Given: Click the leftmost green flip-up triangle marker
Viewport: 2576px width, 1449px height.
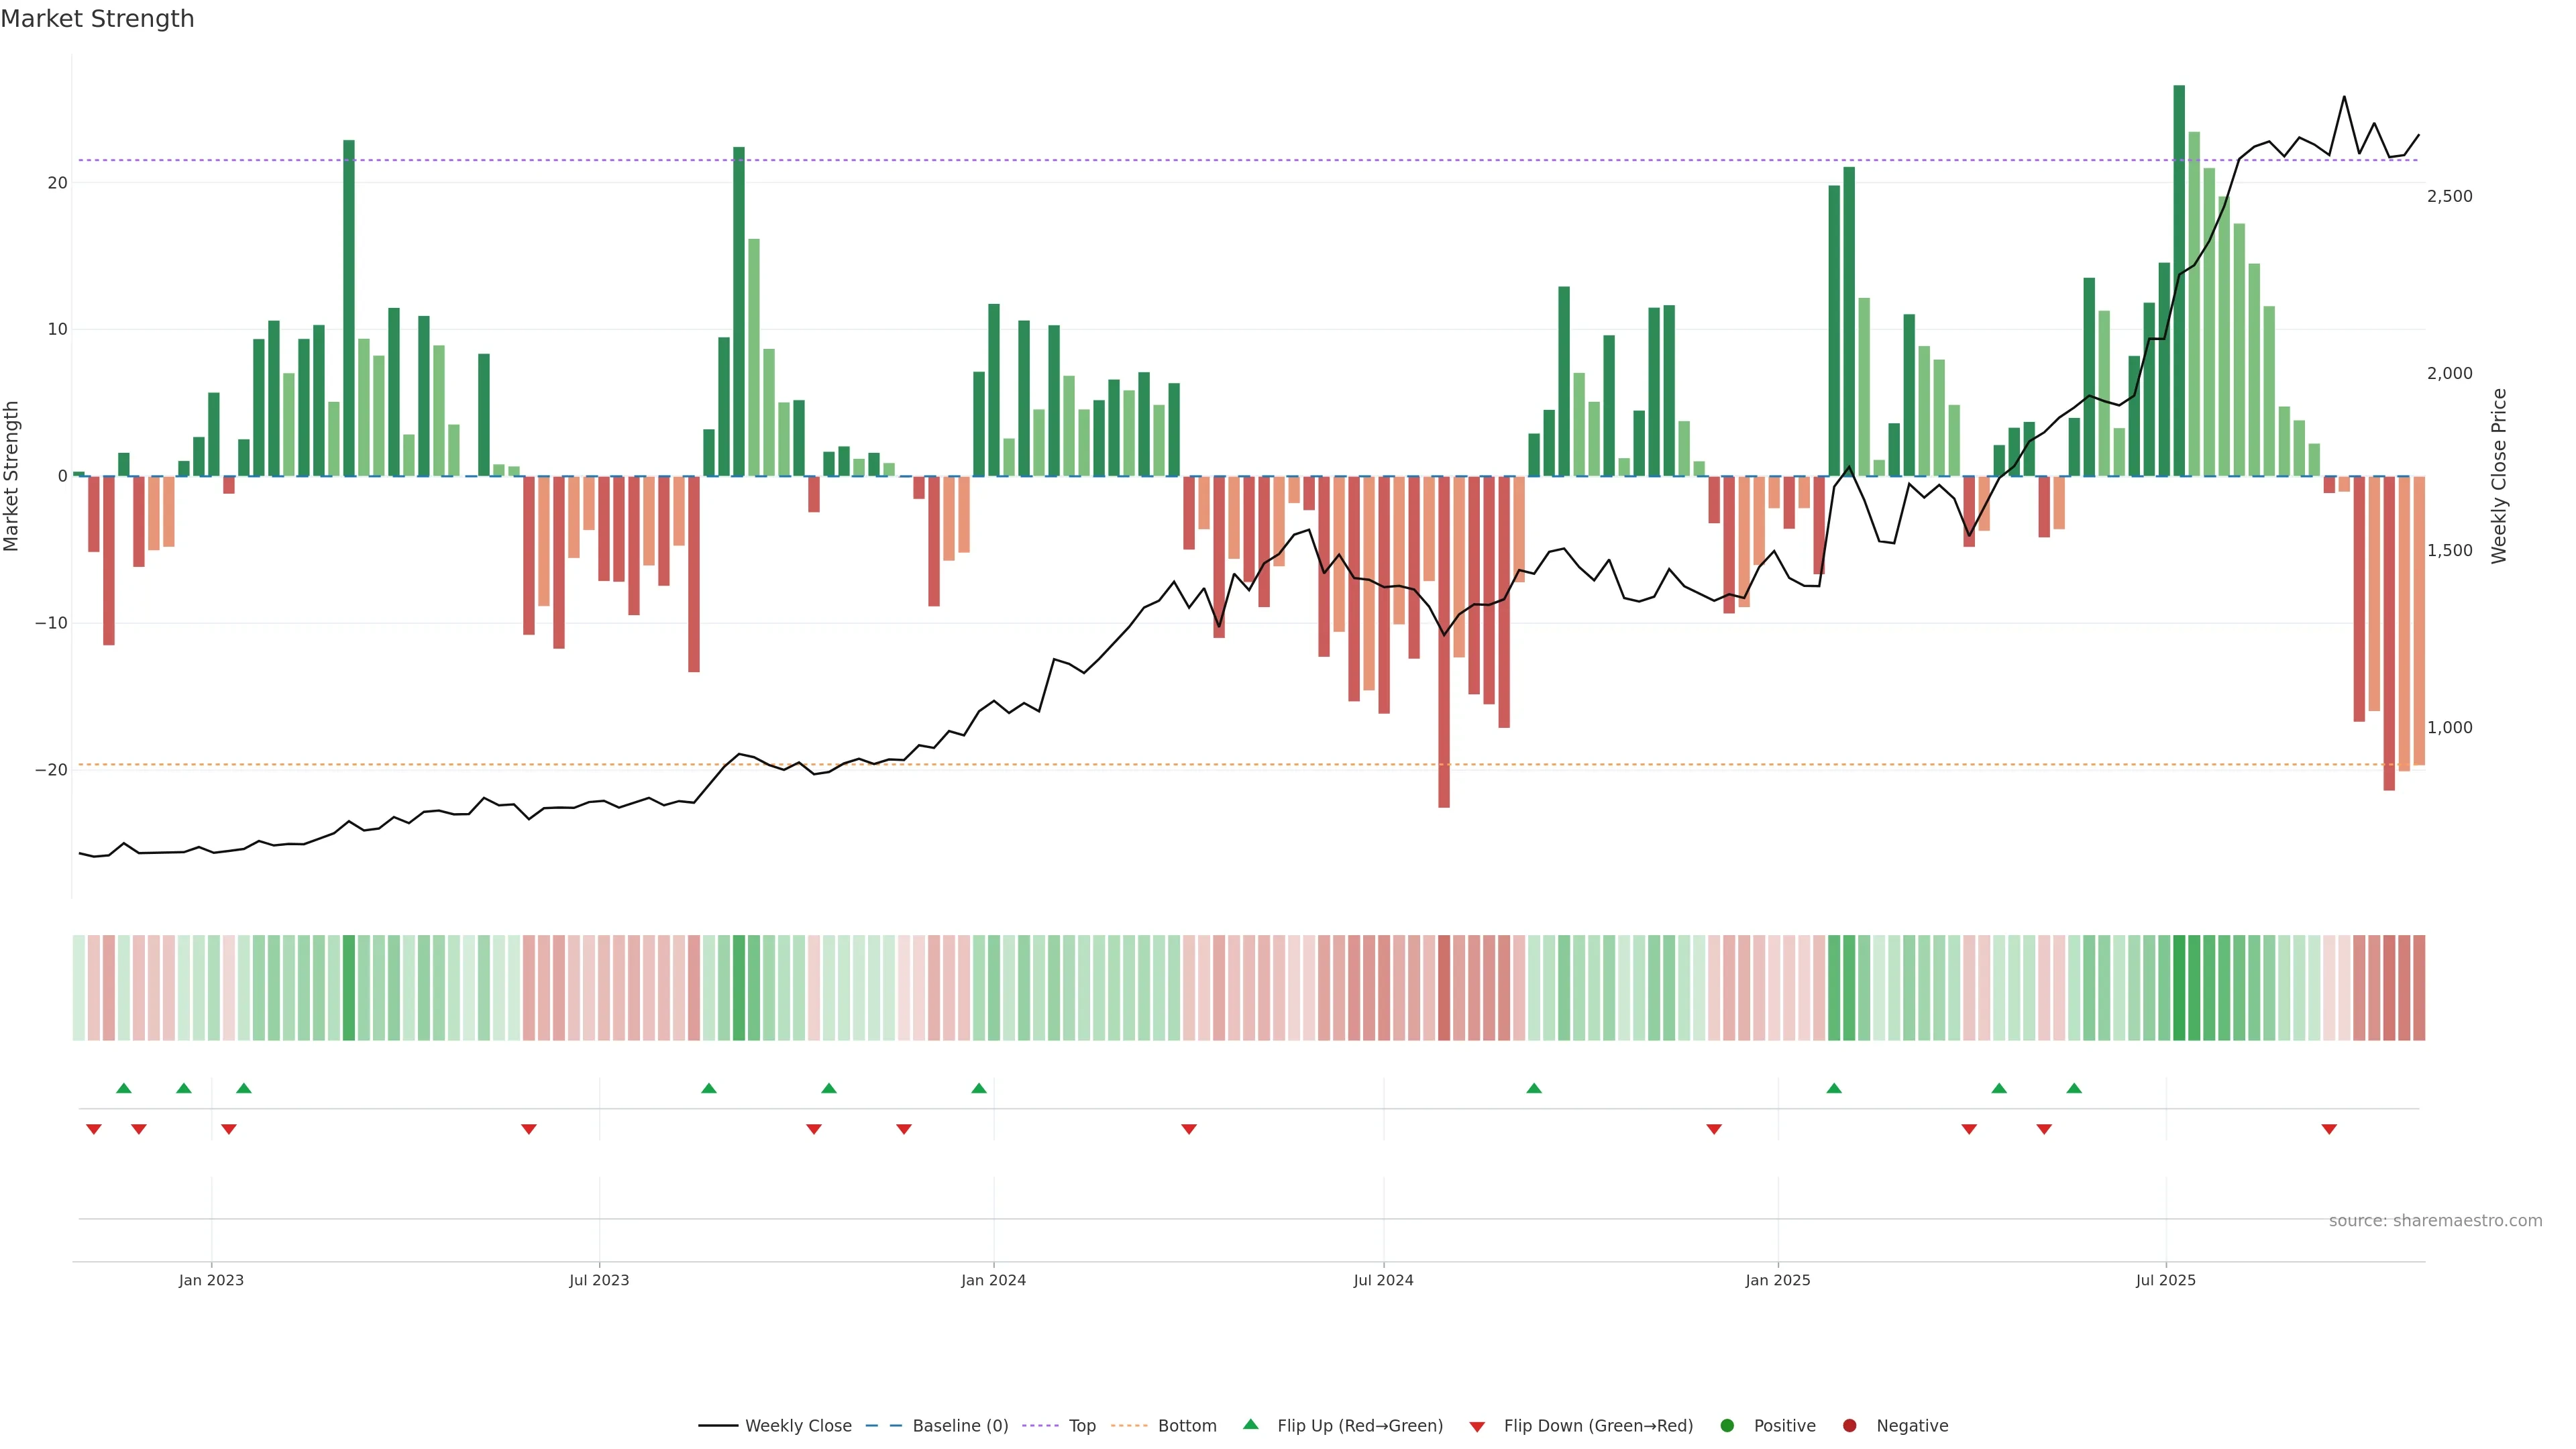Looking at the screenshot, I should point(124,1088).
